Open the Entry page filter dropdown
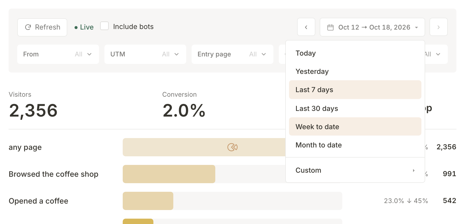 click(232, 54)
